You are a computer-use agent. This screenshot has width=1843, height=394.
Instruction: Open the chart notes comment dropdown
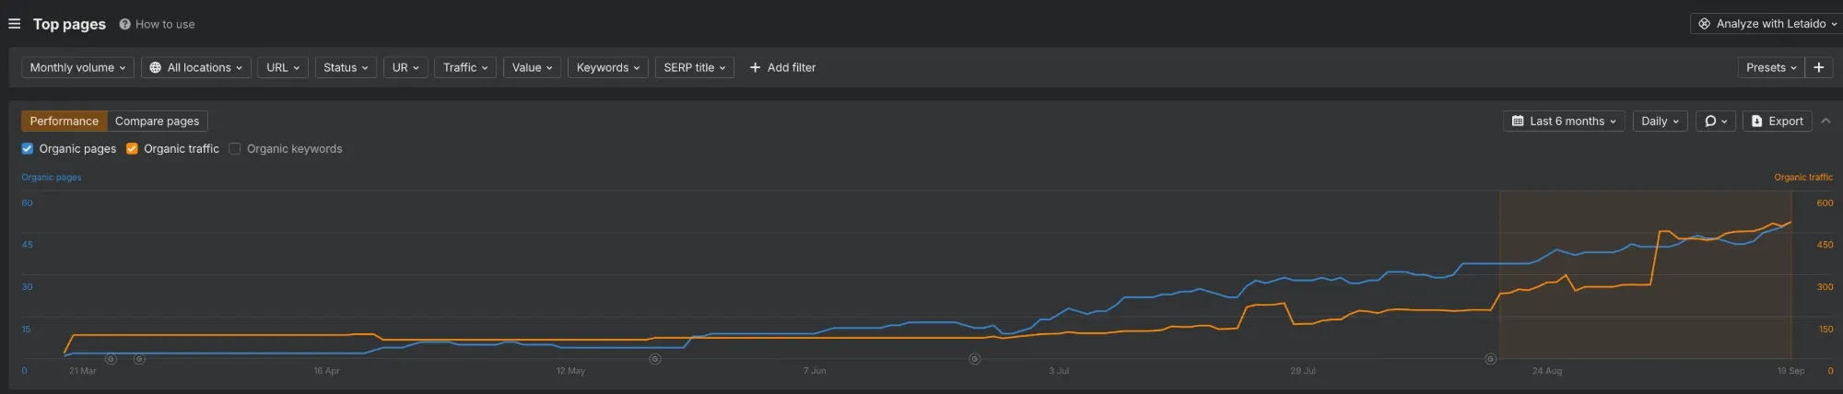tap(1716, 121)
